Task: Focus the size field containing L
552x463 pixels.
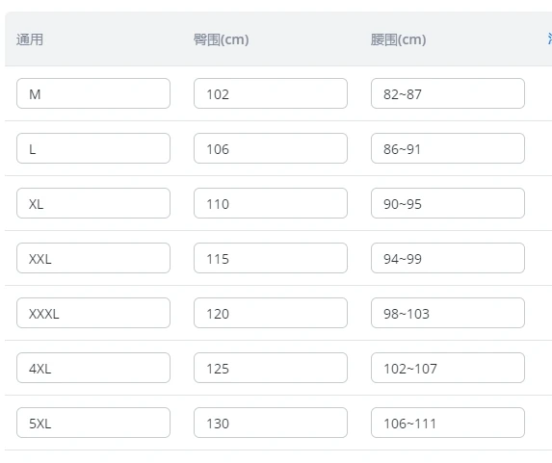Action: pyautogui.click(x=93, y=148)
